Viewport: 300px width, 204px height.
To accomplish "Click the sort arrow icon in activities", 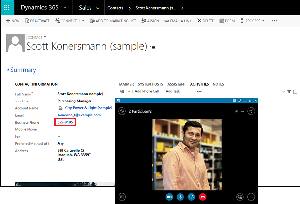I will tap(284, 91).
